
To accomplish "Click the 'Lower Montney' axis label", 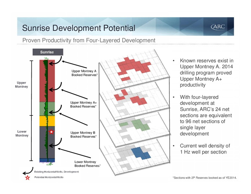I will coord(22,133).
